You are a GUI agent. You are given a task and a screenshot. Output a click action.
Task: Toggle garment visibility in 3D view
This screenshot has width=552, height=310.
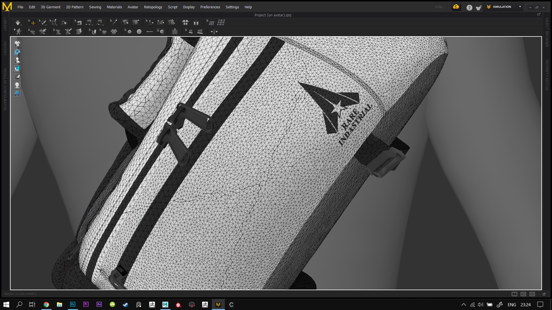coord(17,44)
